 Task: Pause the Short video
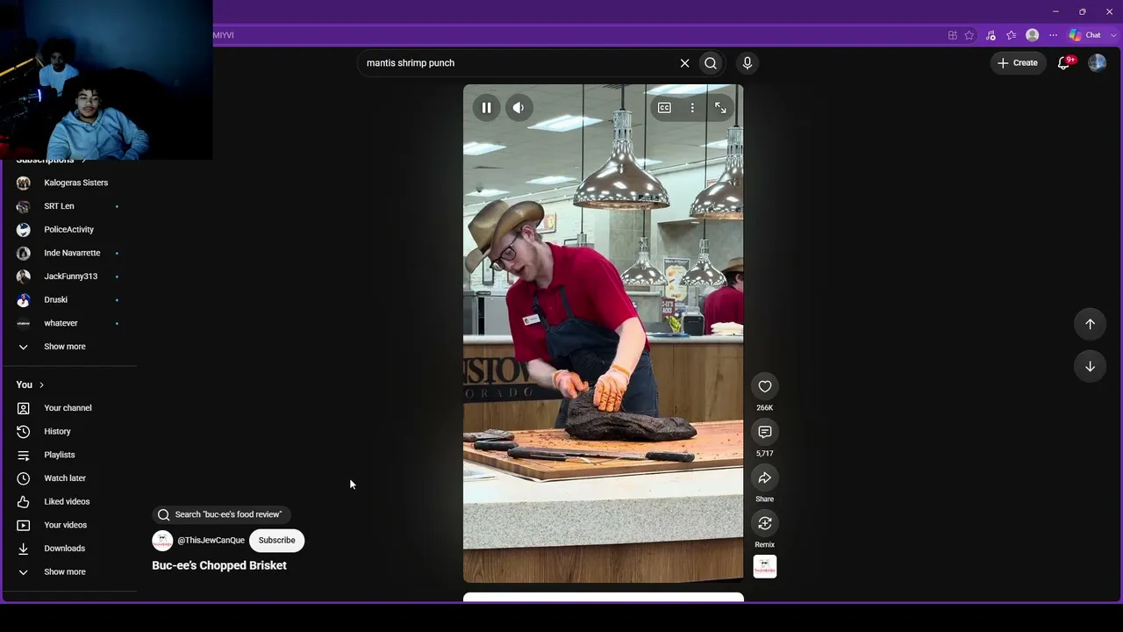click(x=486, y=108)
